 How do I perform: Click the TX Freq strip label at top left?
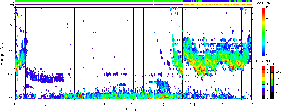click(11, 4)
